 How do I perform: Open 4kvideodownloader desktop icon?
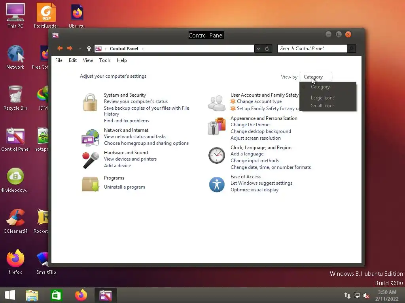click(x=15, y=180)
